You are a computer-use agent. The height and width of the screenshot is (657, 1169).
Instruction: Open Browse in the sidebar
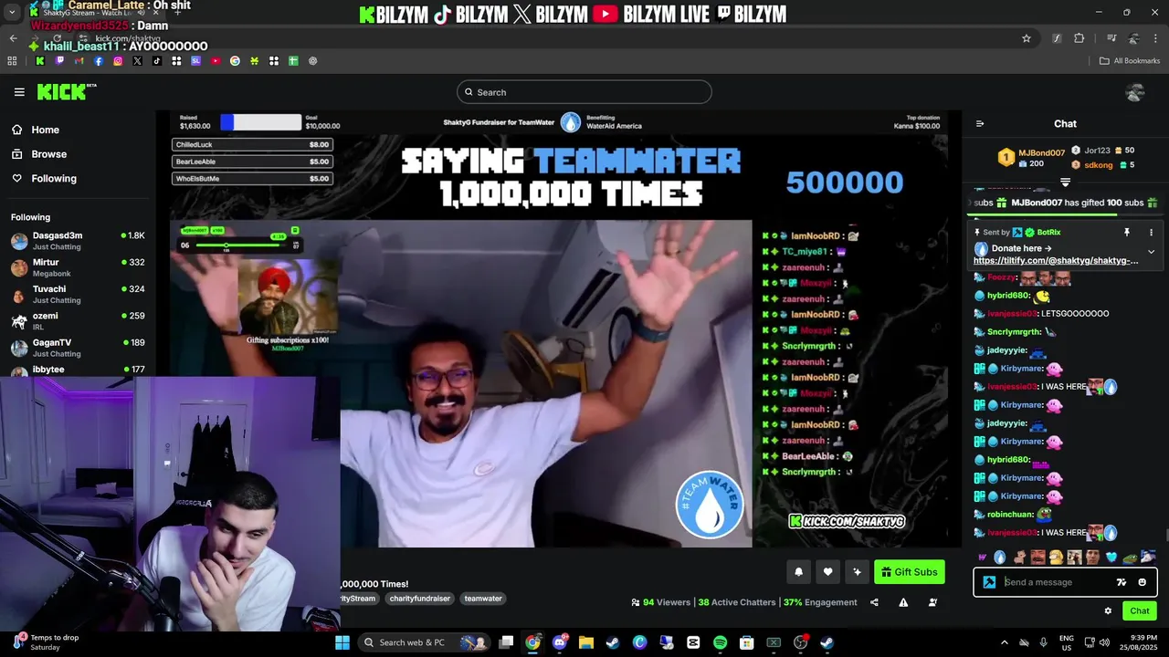click(x=38, y=154)
